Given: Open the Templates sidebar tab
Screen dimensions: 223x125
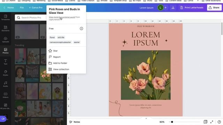Looking at the screenshot, I should click(x=6, y=18).
